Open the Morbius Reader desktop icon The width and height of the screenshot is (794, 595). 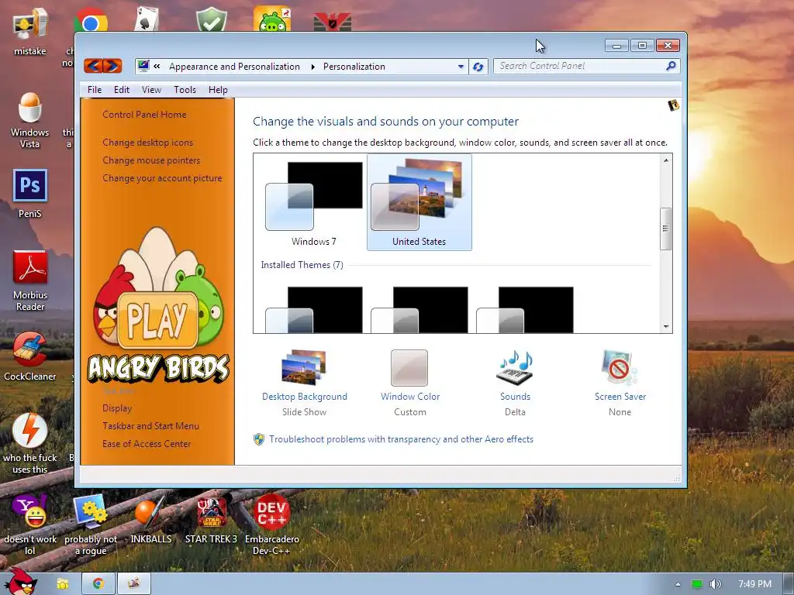(x=30, y=280)
